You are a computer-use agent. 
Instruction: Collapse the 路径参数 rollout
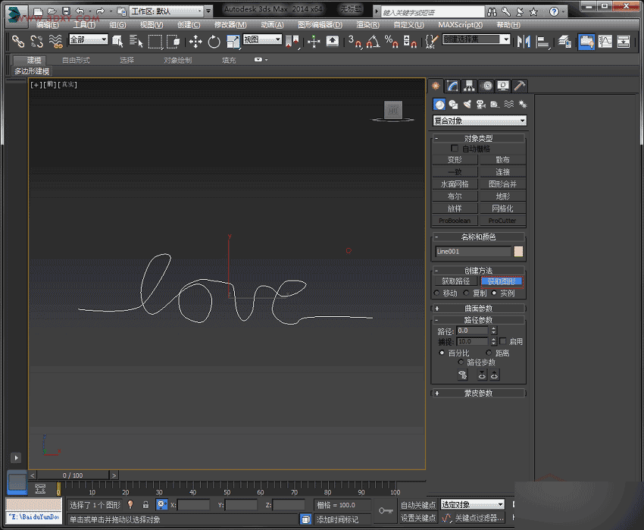coord(479,319)
